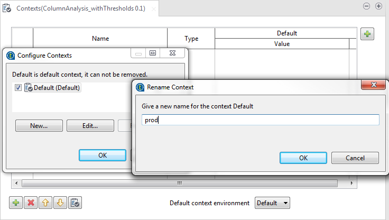Toggle the Default (Default) context checkbox
This screenshot has height=220, width=389.
[x=18, y=88]
